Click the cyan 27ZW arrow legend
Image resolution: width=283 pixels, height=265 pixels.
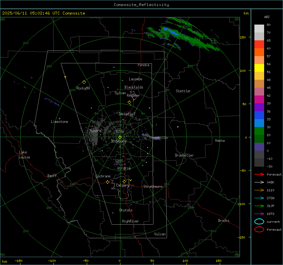click(259, 198)
